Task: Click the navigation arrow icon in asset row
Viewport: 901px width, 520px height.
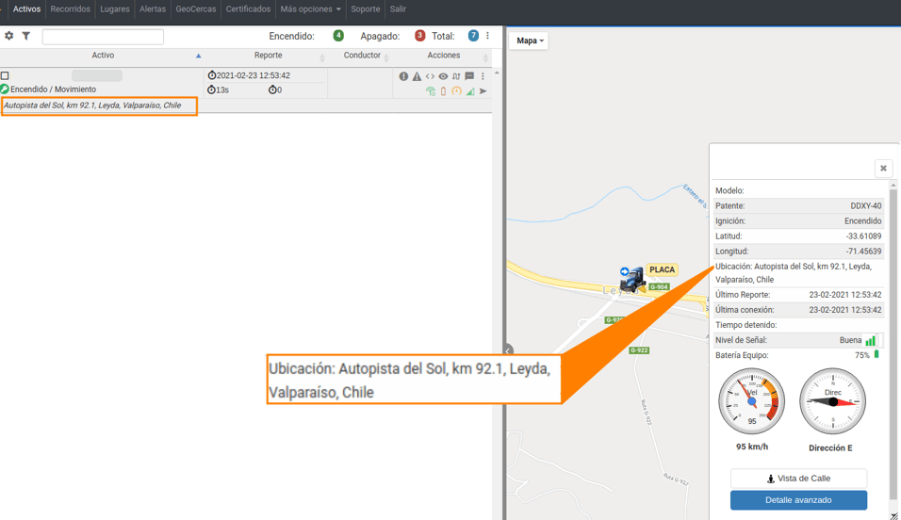Action: point(483,90)
